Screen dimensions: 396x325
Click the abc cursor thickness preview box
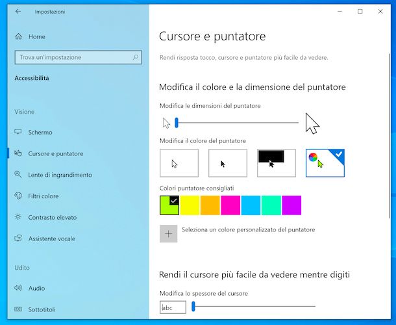coord(173,307)
